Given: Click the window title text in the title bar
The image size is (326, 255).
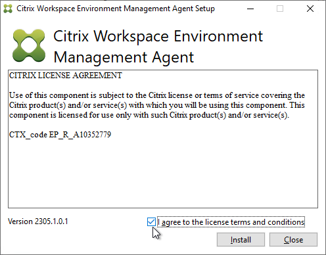Looking at the screenshot, I should [116, 9].
